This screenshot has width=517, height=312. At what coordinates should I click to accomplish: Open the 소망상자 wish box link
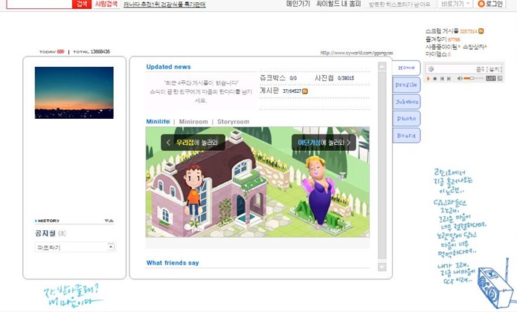point(475,47)
